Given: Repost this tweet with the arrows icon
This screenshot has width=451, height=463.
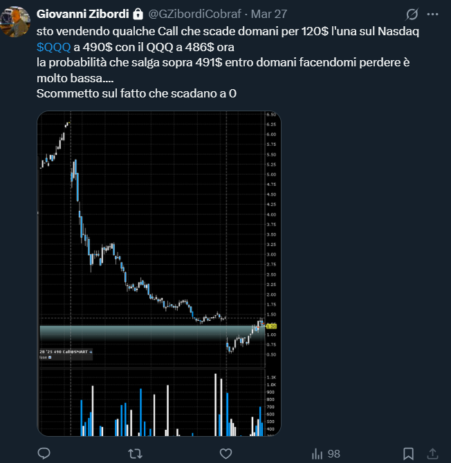Looking at the screenshot, I should pyautogui.click(x=136, y=453).
